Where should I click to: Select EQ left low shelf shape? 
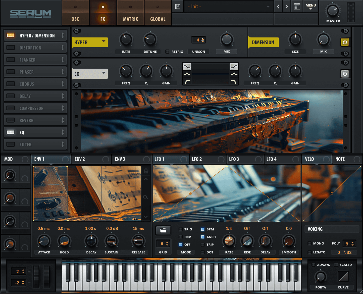coord(187,67)
